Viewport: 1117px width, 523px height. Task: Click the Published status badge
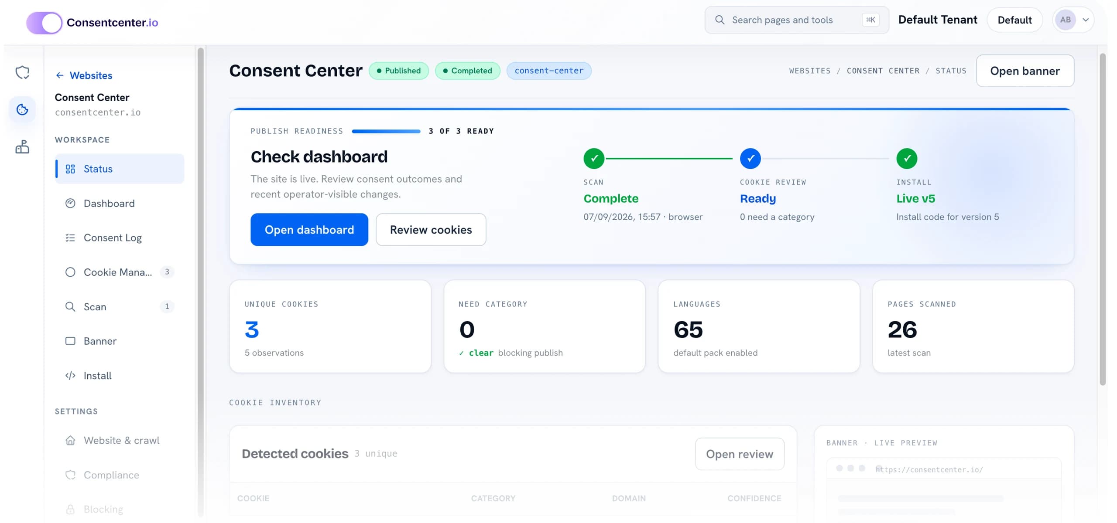pyautogui.click(x=399, y=71)
